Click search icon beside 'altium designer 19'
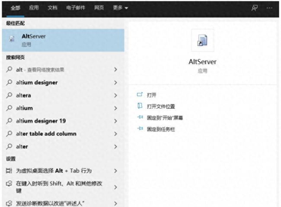 (x=9, y=121)
